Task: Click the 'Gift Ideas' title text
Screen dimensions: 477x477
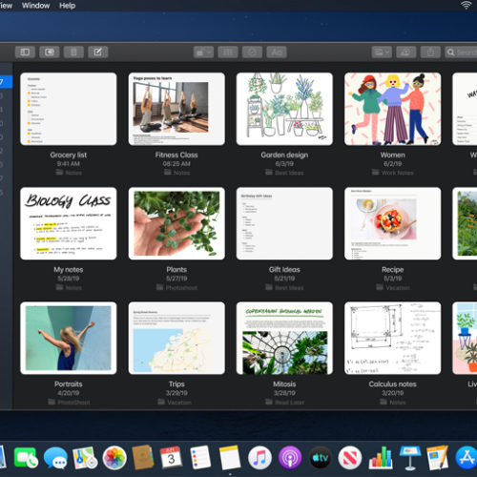Action: pos(284,270)
